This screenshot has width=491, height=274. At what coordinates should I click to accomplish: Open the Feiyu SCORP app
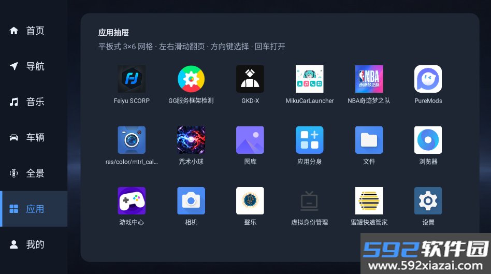pos(132,79)
